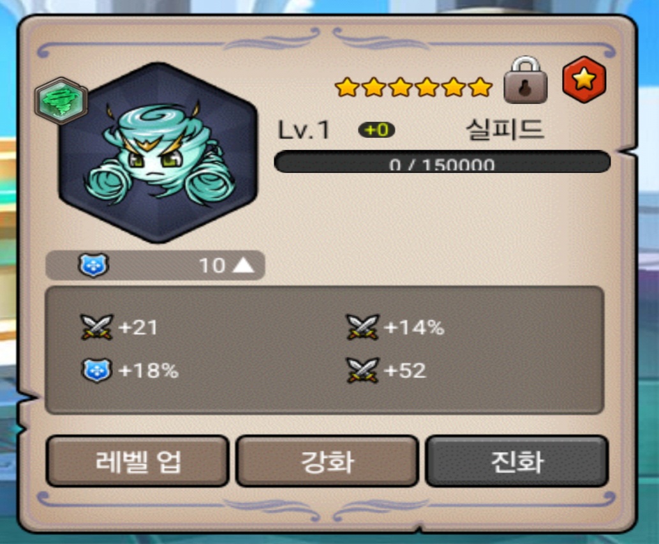Click the blue shield icon beside 10
This screenshot has height=544, width=659.
click(x=94, y=266)
